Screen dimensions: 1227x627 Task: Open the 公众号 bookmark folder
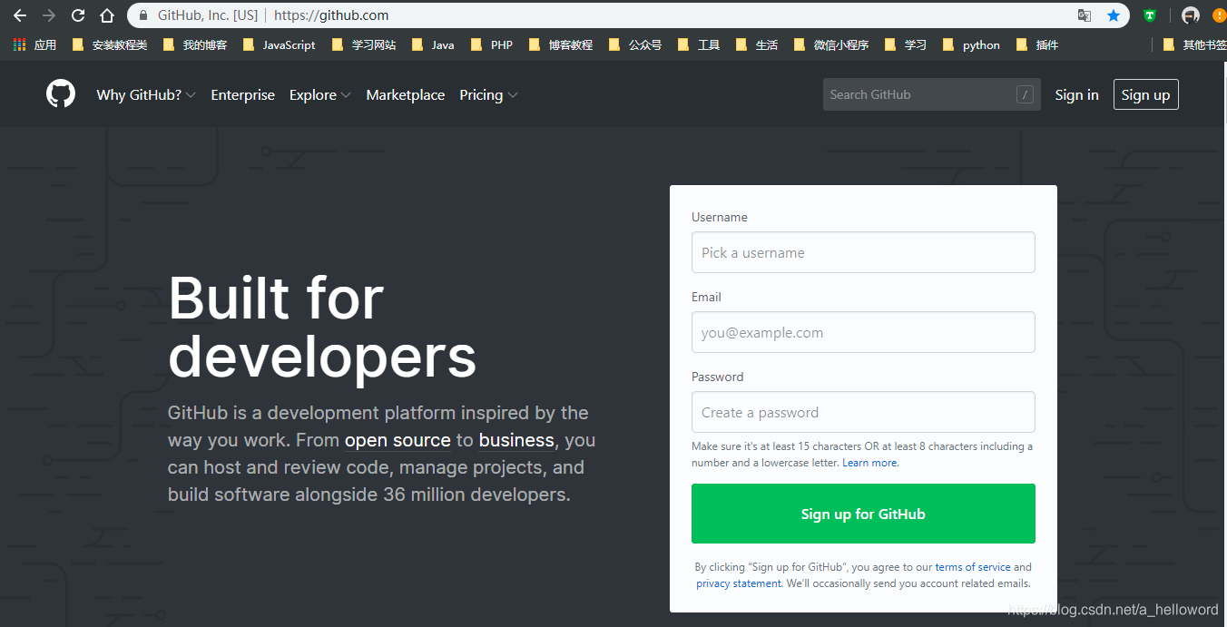click(x=635, y=44)
